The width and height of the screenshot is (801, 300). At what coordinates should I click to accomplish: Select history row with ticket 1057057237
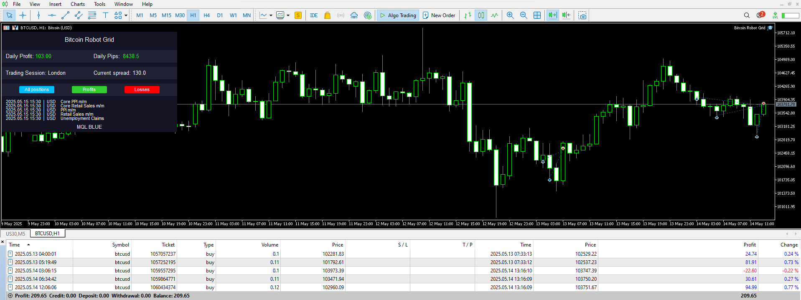coord(403,254)
